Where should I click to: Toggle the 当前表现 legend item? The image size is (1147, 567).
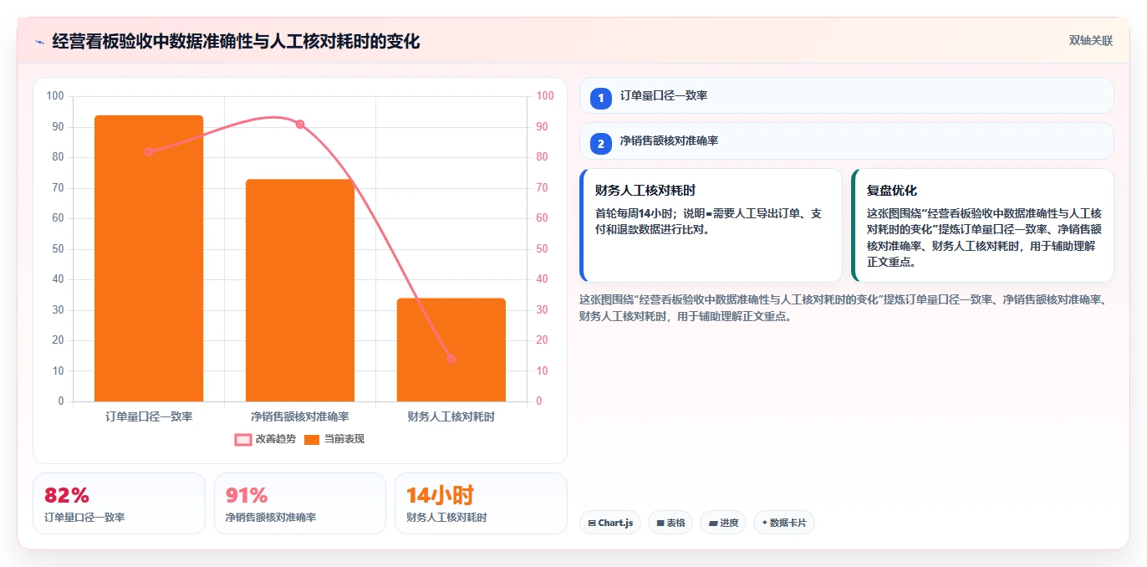click(334, 439)
